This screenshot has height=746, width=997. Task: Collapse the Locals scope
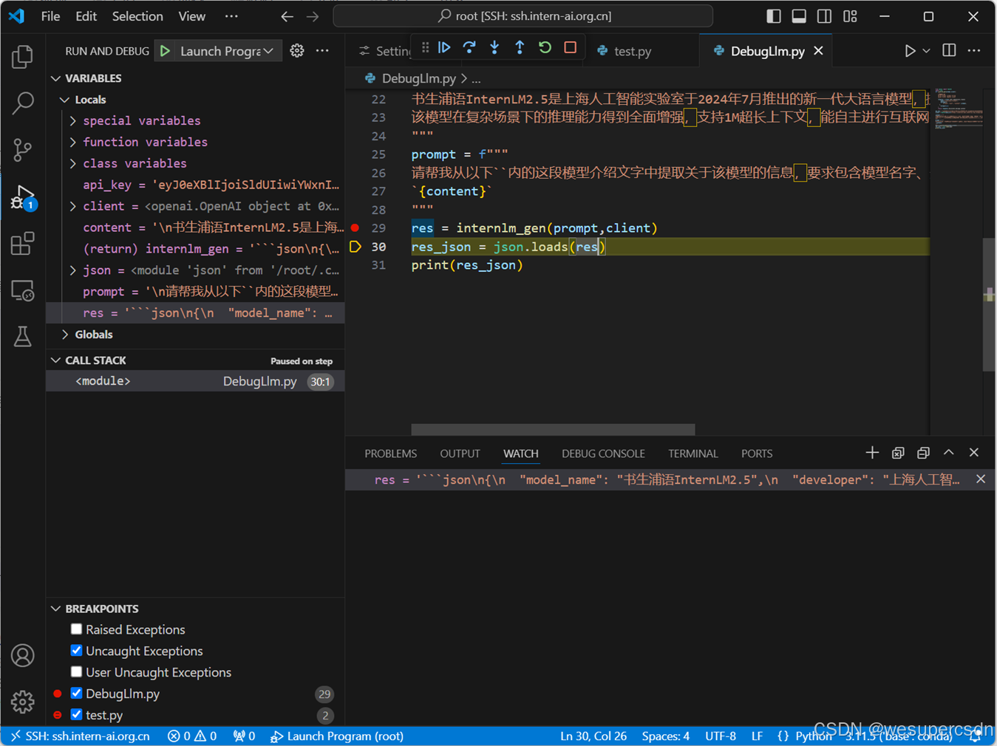65,99
